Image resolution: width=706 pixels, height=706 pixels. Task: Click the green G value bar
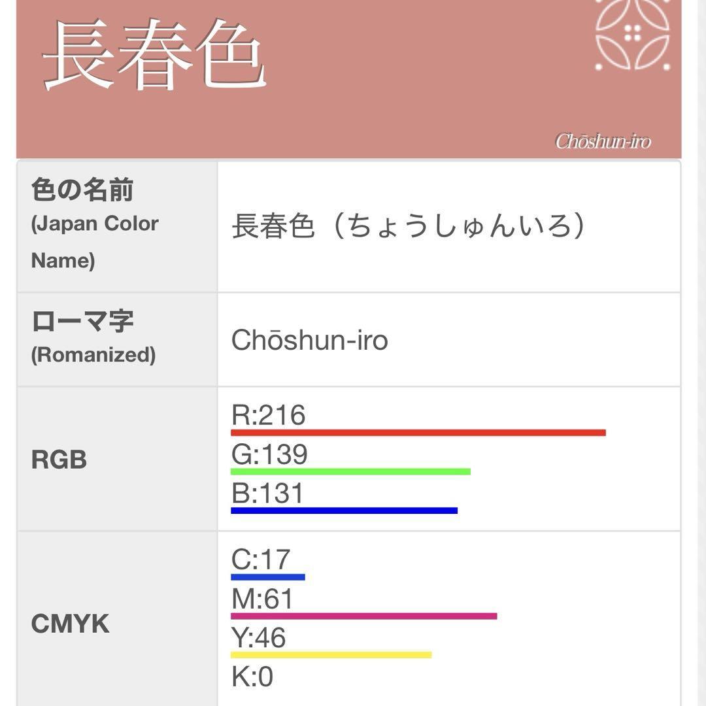click(x=350, y=471)
